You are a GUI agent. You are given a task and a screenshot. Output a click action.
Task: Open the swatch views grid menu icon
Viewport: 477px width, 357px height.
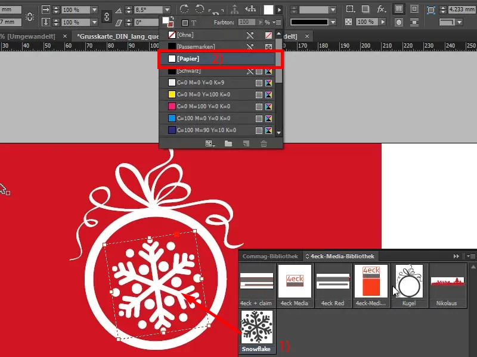click(210, 143)
